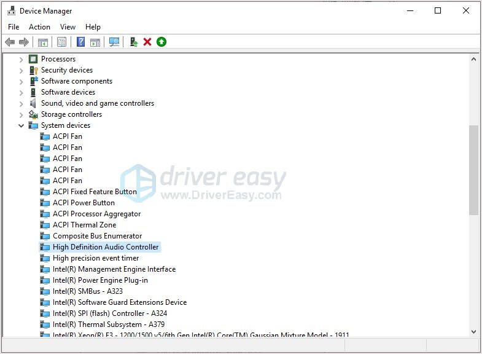Open the Action menu

(39, 27)
